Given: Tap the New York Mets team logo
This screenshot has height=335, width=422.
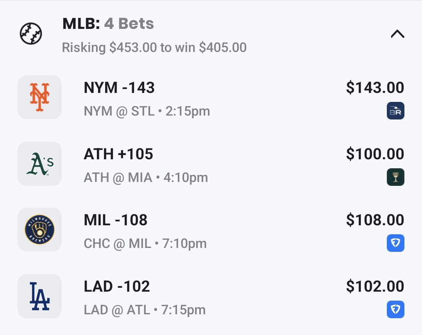Looking at the screenshot, I should [39, 97].
